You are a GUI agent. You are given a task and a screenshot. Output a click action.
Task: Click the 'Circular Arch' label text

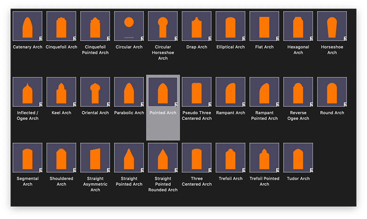point(129,47)
